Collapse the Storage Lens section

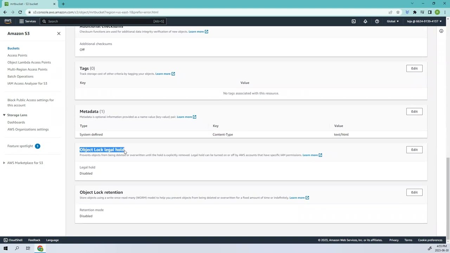coord(4,115)
